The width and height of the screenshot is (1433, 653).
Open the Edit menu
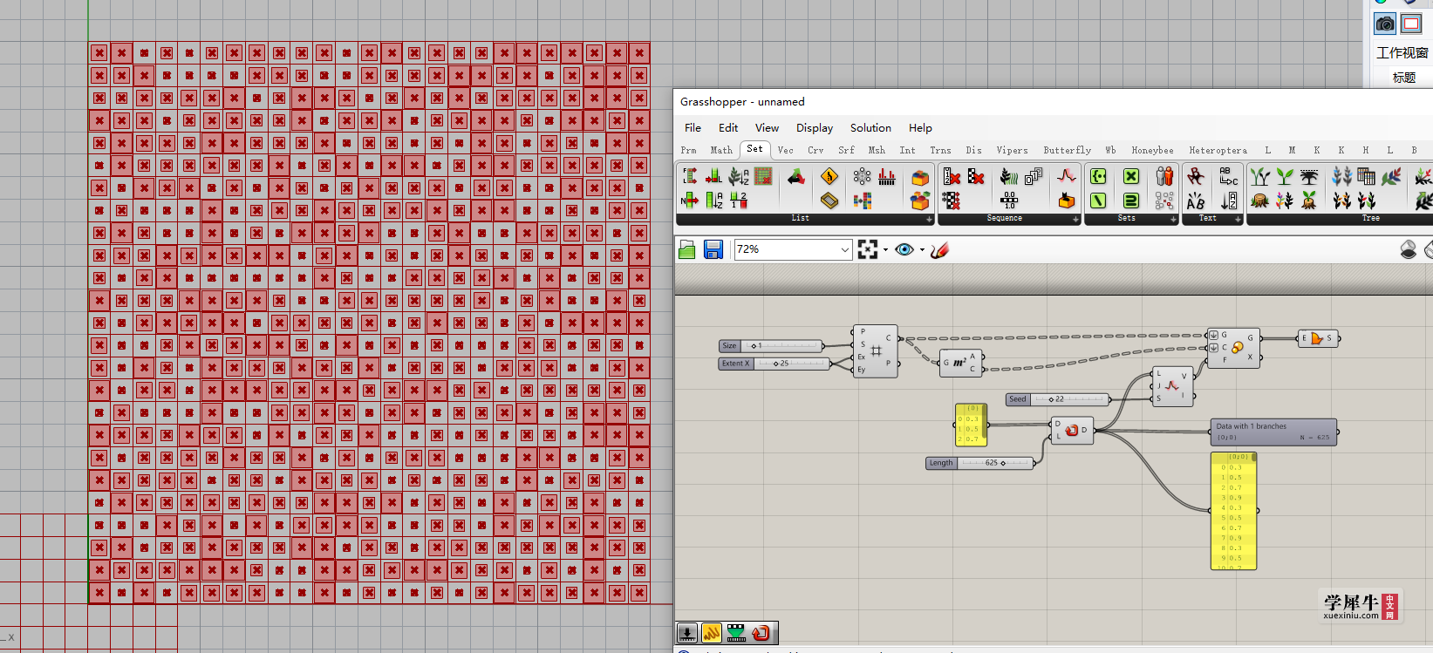point(728,127)
